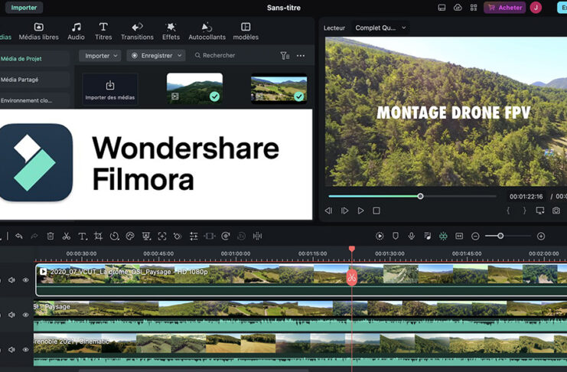Open the modèles tab
The height and width of the screenshot is (372, 567).
(246, 31)
